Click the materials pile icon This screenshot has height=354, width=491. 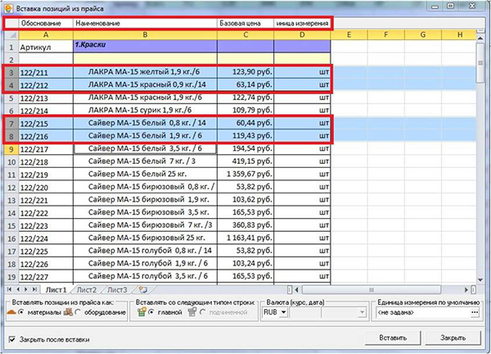(x=11, y=312)
